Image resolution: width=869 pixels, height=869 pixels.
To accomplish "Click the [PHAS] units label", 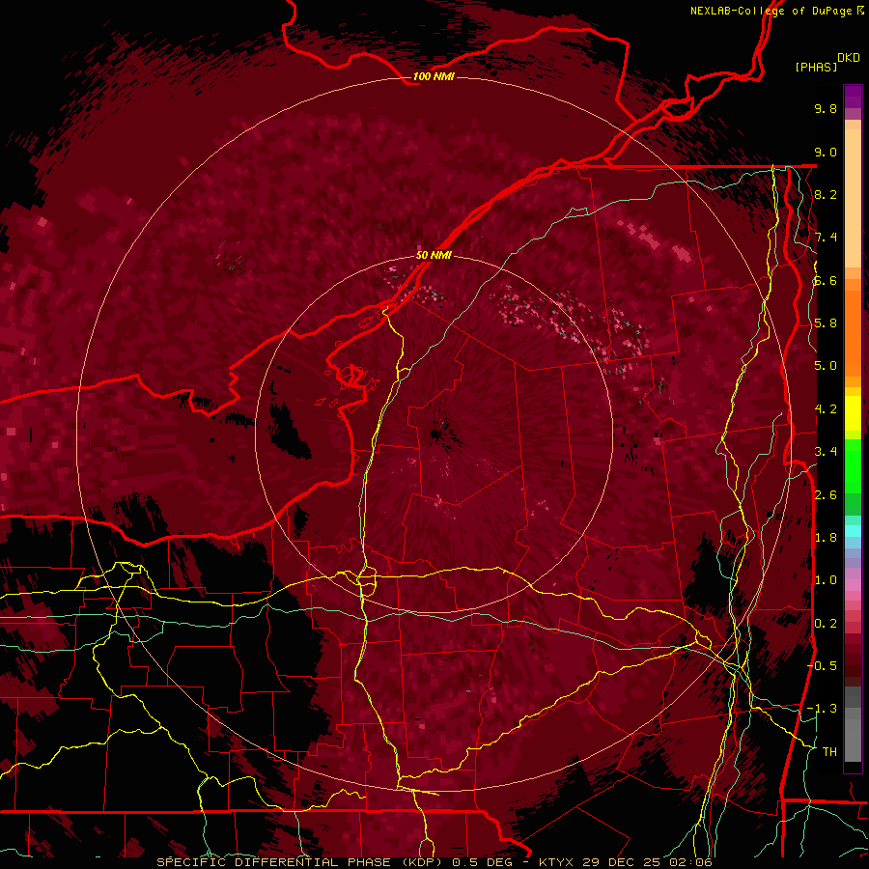I will click(x=816, y=67).
